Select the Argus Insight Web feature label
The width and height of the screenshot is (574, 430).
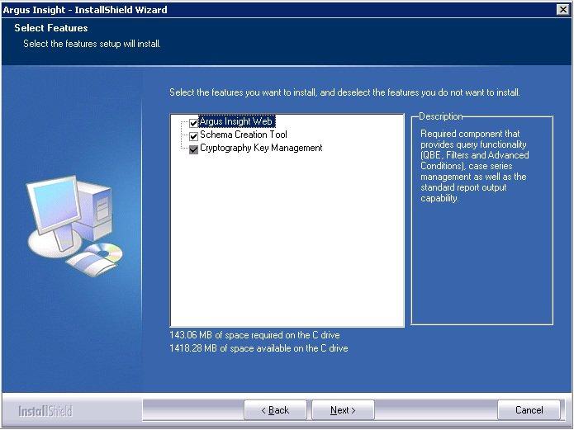236,121
